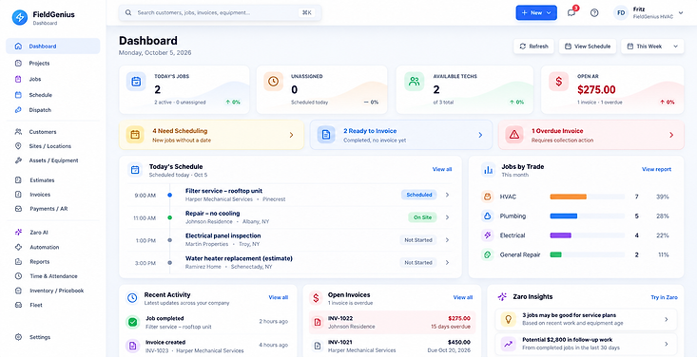Click the INV-1022 red document icon
The width and height of the screenshot is (697, 357).
[318, 323]
